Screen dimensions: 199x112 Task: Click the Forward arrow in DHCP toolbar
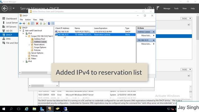pos(24,24)
